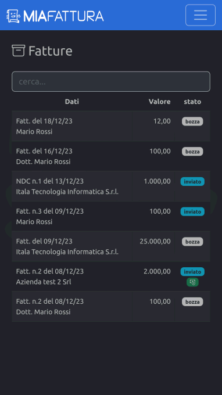Click the MiaFattura logo
Viewport: 222px width, 395px height.
tap(55, 16)
